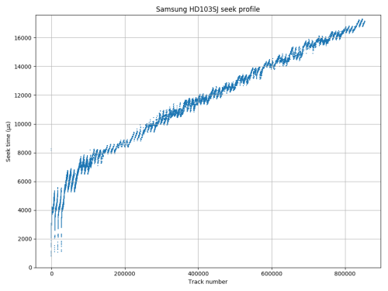Viewport: 388px width, 291px height.
Task: Click the y-axis tick label 8000
Action: coord(25,153)
